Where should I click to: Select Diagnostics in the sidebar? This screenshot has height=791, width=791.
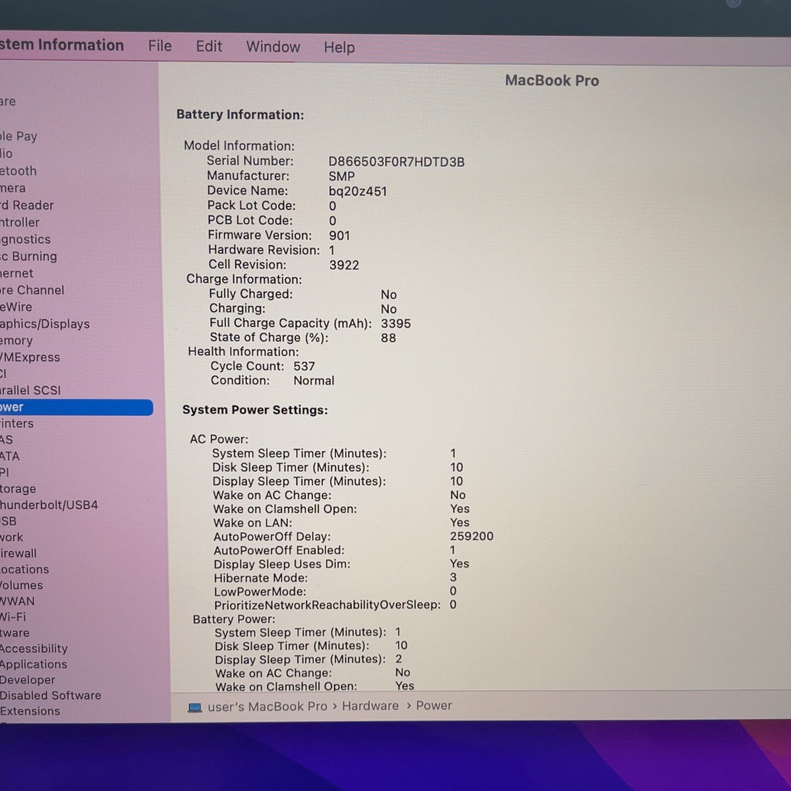tap(25, 239)
